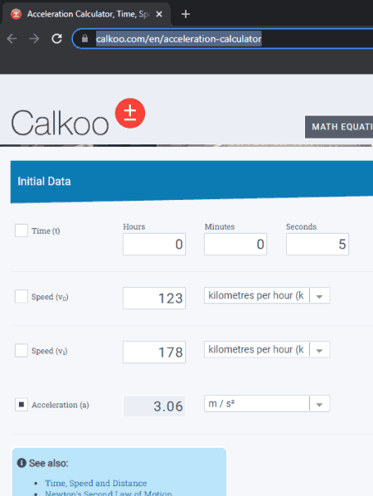Open the Speed v1 unit dropdown
The height and width of the screenshot is (496, 373).
pyautogui.click(x=267, y=349)
